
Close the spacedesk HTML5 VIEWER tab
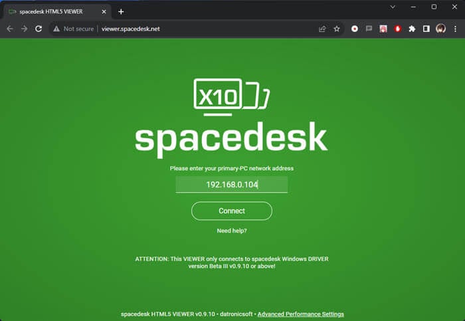[x=104, y=11]
